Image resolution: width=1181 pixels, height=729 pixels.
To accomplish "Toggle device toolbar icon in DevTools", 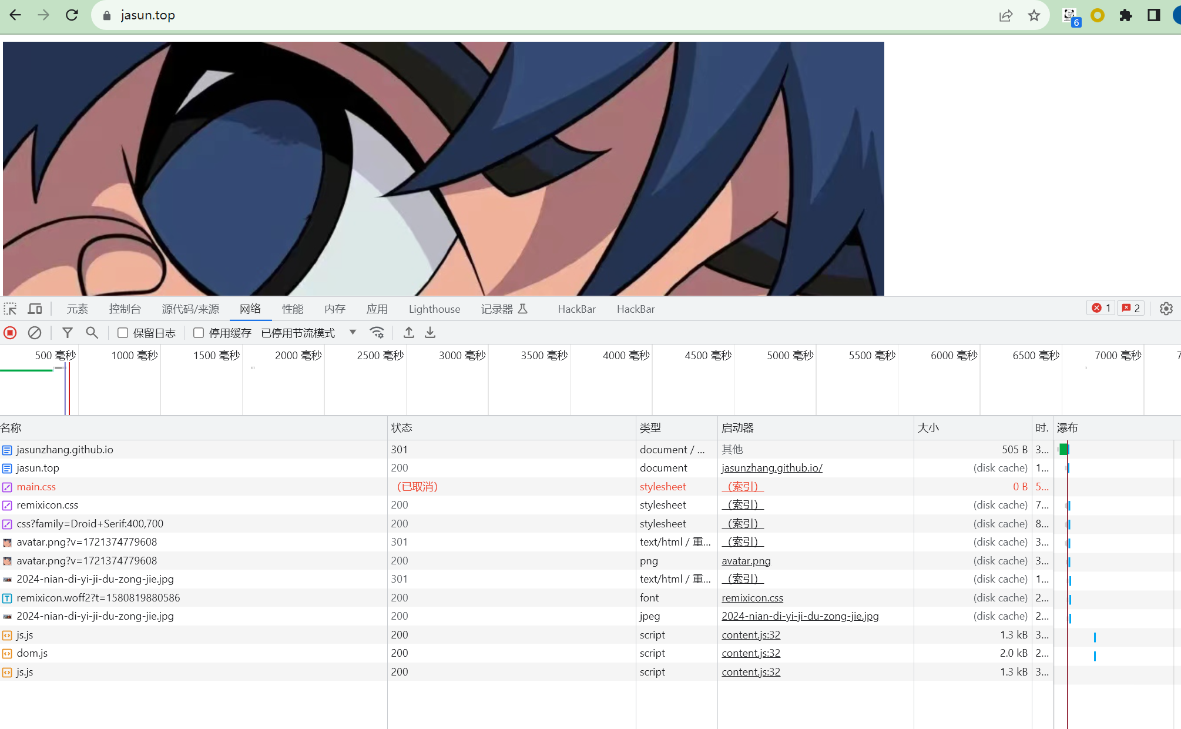I will (x=35, y=309).
